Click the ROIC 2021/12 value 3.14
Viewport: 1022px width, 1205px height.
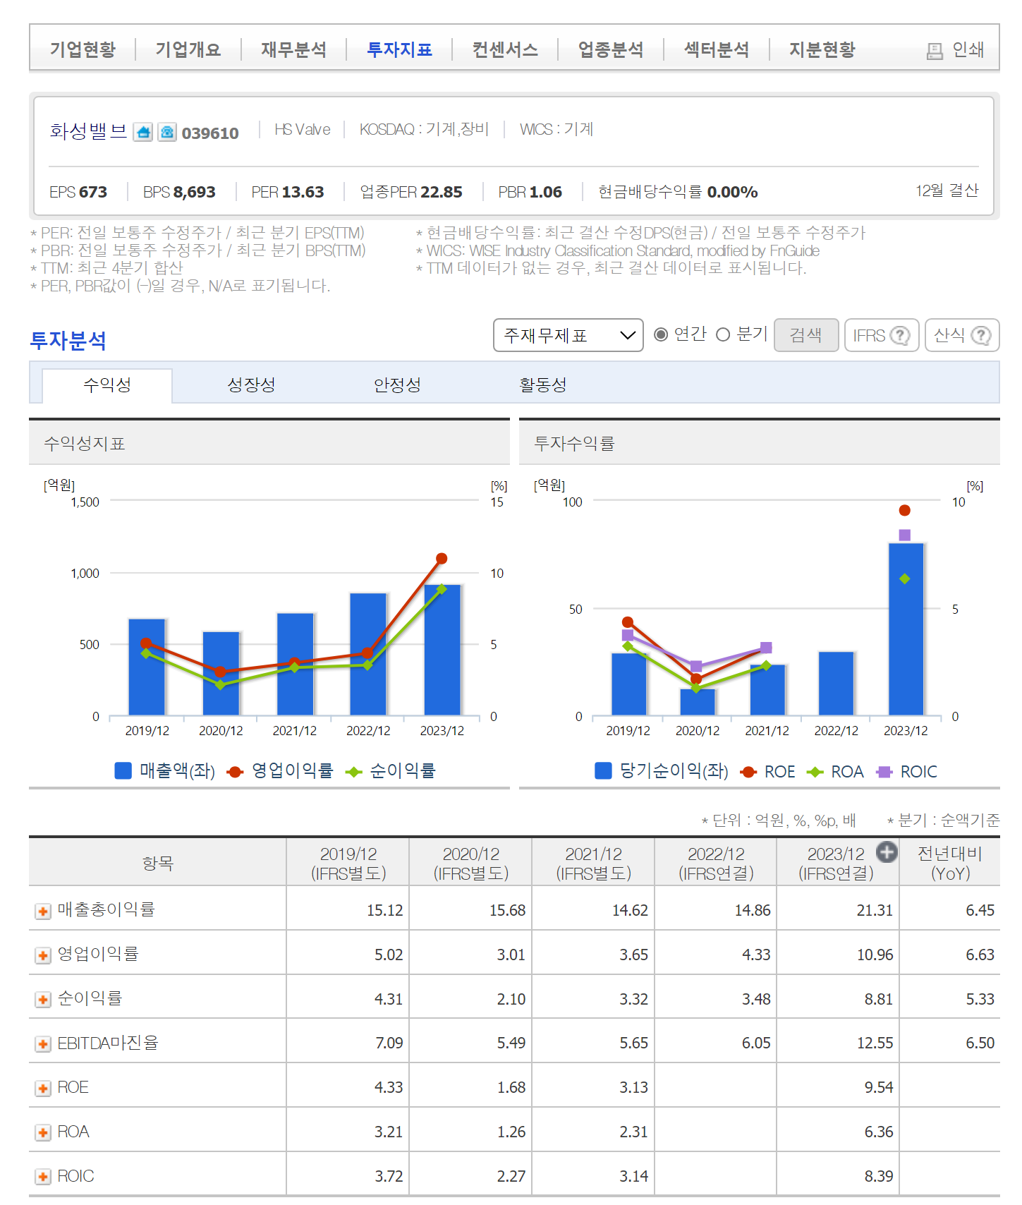click(x=633, y=1177)
